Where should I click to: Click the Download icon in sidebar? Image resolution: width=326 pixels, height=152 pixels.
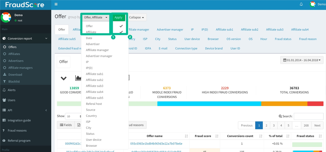tap(5, 74)
